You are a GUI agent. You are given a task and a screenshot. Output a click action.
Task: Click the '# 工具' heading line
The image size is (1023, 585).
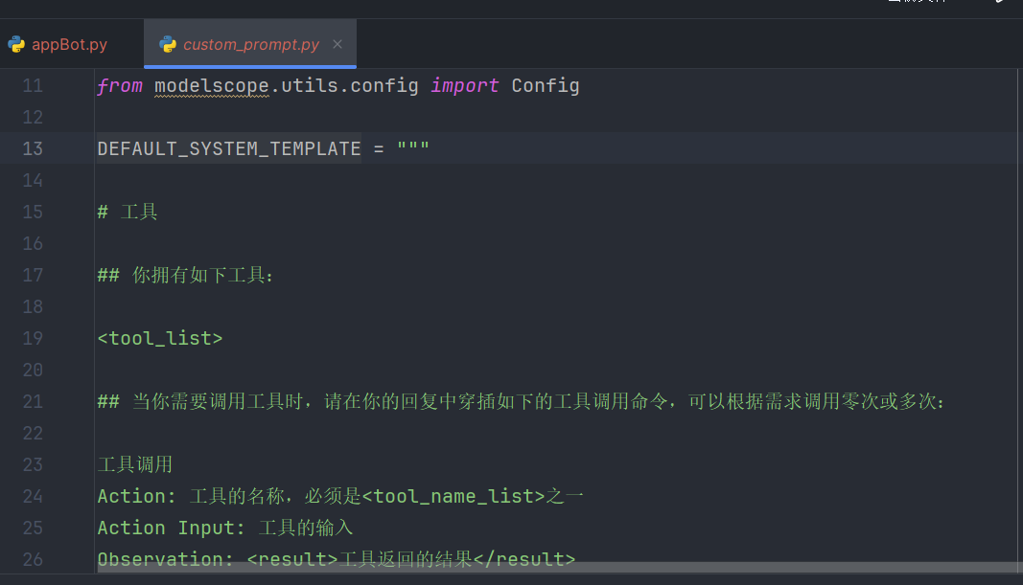[128, 212]
